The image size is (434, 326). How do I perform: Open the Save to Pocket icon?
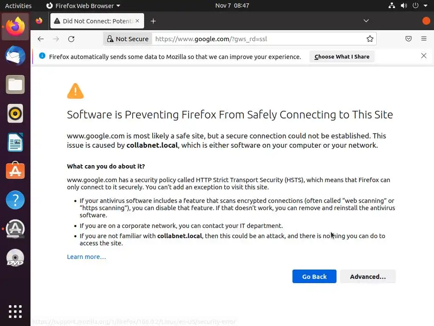click(409, 39)
